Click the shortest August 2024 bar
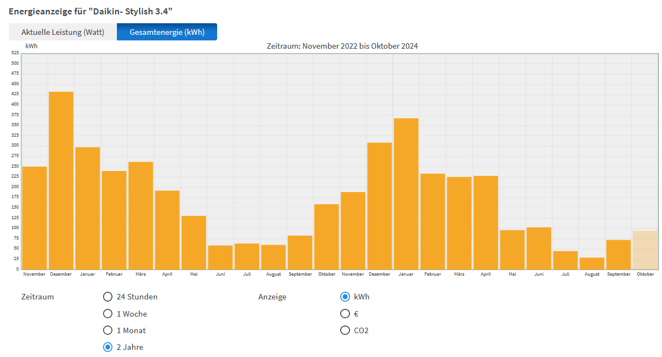662x357 pixels. point(592,263)
